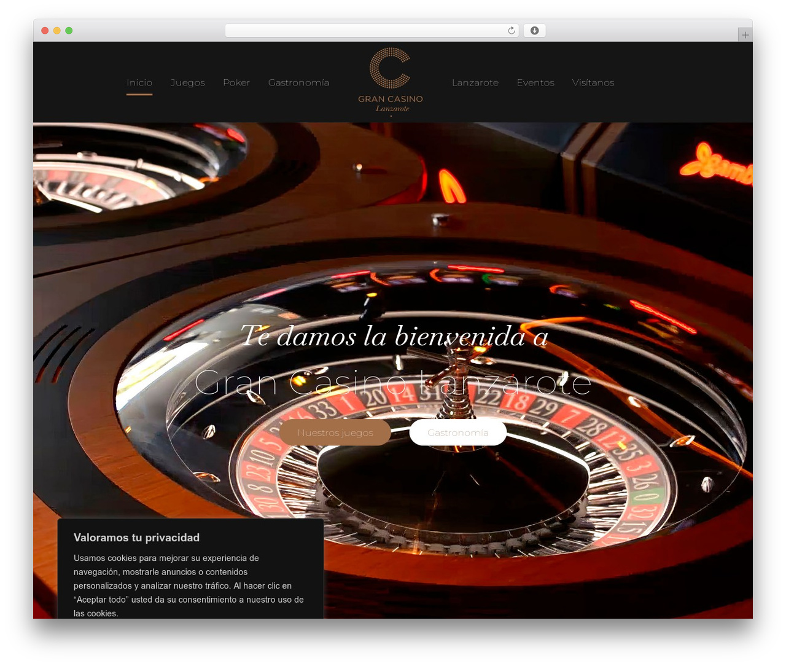The width and height of the screenshot is (786, 666).
Task: Go to the Juegos menu item
Action: coord(188,82)
